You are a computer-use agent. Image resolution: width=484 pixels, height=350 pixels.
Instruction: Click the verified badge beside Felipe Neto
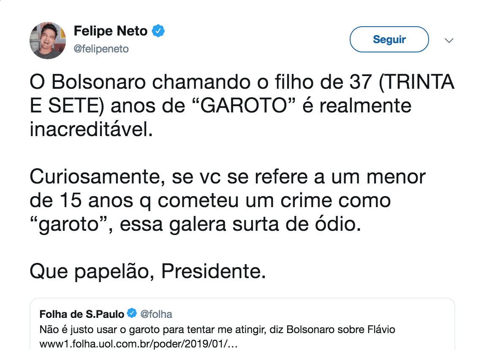158,31
